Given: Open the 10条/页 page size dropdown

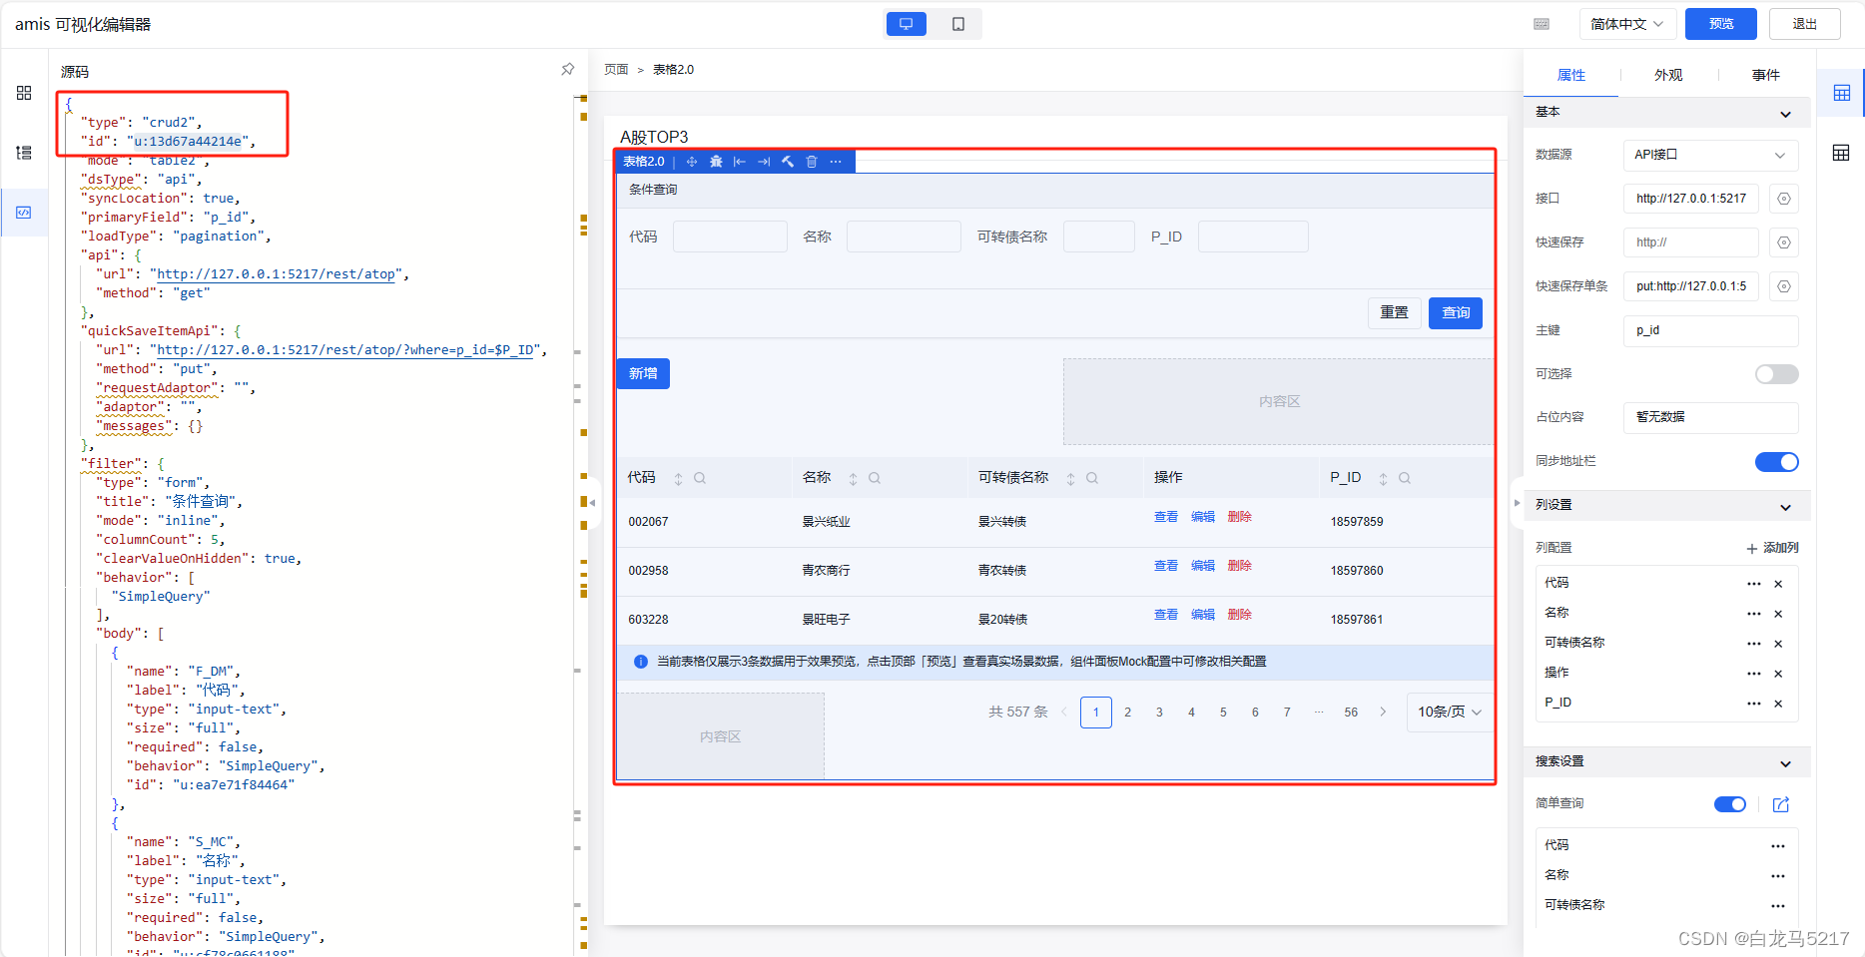Looking at the screenshot, I should pyautogui.click(x=1450, y=712).
